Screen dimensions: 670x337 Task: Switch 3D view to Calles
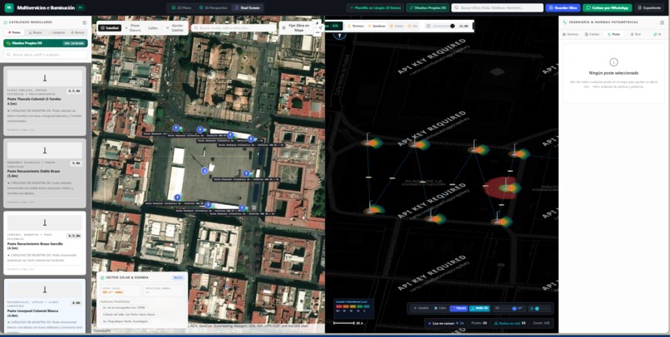(441, 308)
